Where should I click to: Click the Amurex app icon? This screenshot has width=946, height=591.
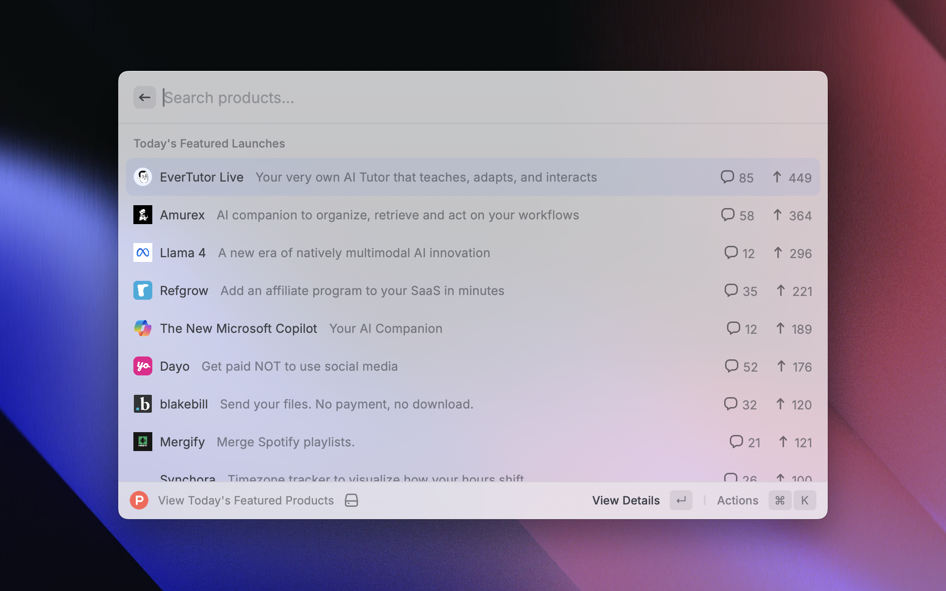142,215
